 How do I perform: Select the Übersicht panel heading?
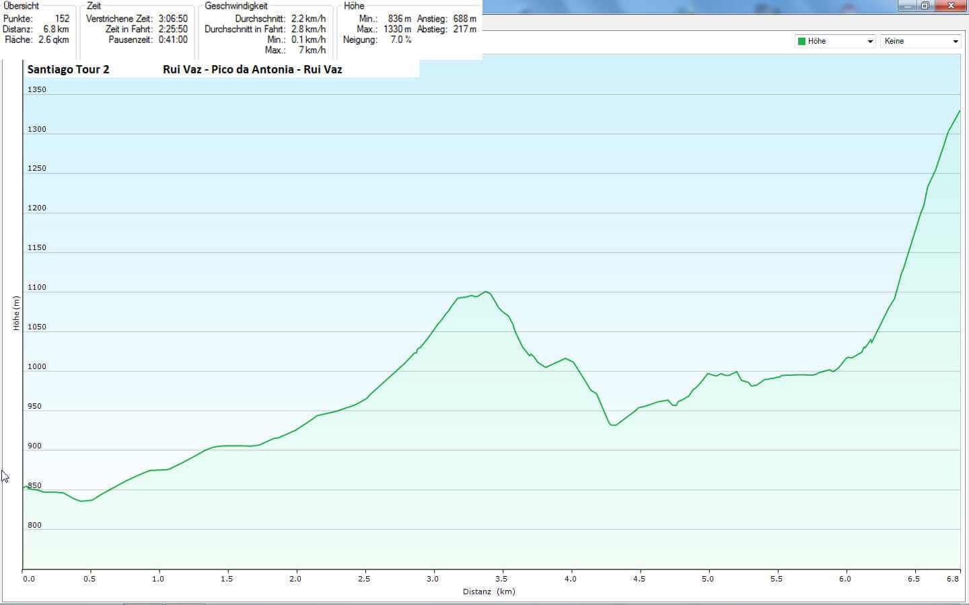[x=22, y=6]
